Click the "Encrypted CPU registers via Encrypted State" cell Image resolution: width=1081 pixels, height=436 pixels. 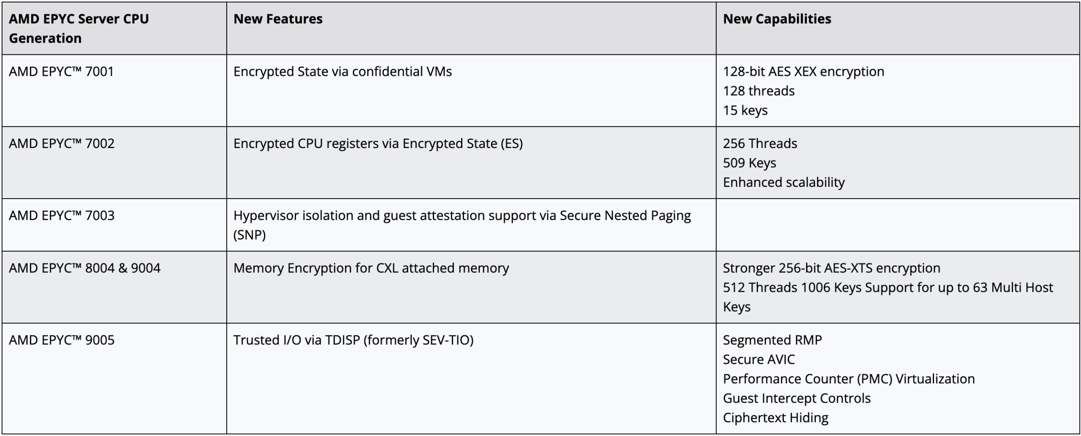tap(378, 144)
